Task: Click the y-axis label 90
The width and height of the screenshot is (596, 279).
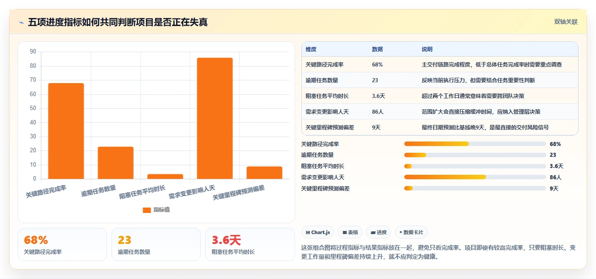Action: [33, 52]
